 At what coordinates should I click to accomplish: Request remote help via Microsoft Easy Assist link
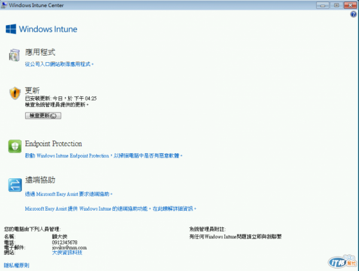pyautogui.click(x=69, y=194)
